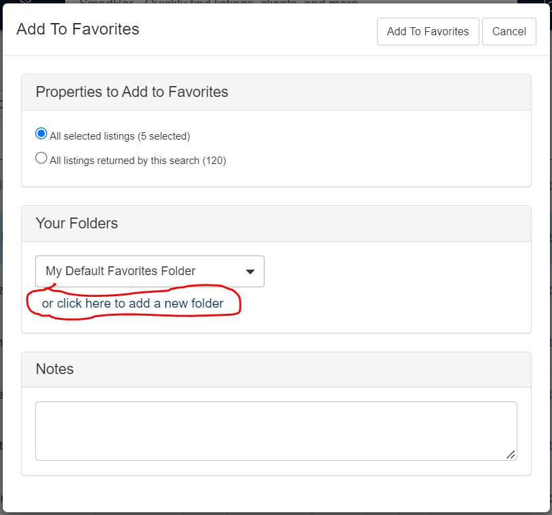
Task: Click the link to add a new folder
Action: tap(133, 304)
